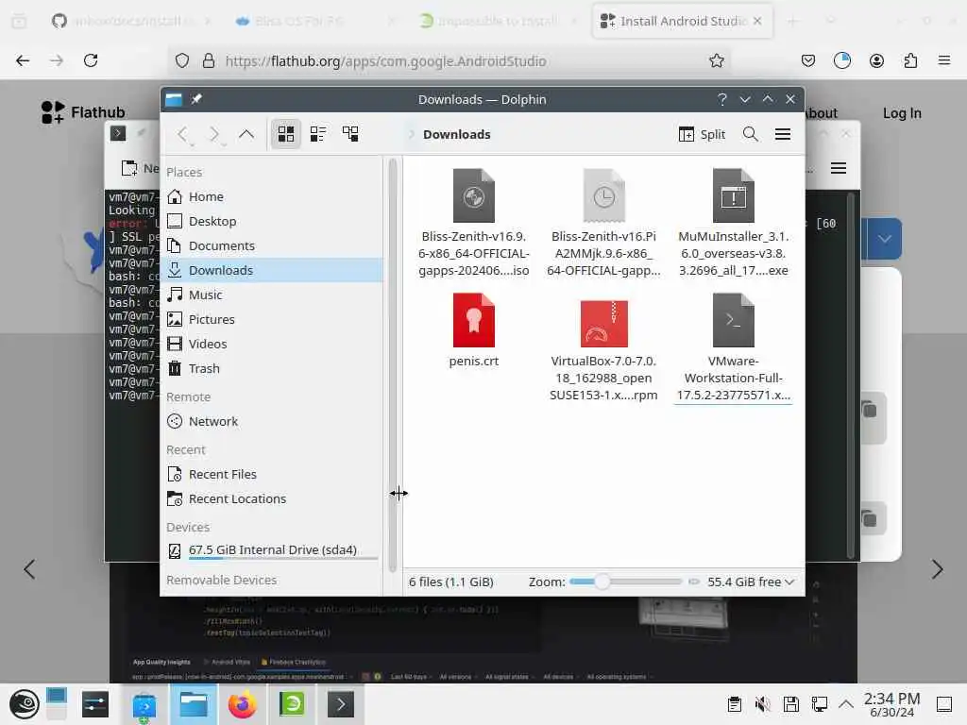The image size is (967, 725).
Task: Toggle the pin on Dolphin title bar
Action: tap(196, 99)
